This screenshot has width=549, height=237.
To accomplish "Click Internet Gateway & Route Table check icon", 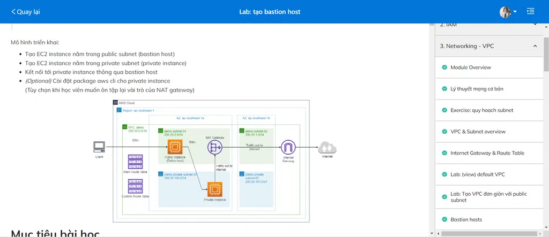I will pos(444,153).
